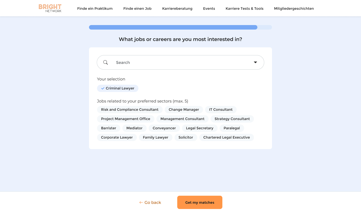Expand the job search dropdown arrow
Image resolution: width=361 pixels, height=213 pixels.
pos(255,62)
